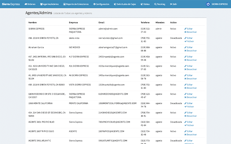The width and height of the screenshot is (231, 144).
Task: Activate agent sierravista1@gmail.com
Action: pos(189,41)
